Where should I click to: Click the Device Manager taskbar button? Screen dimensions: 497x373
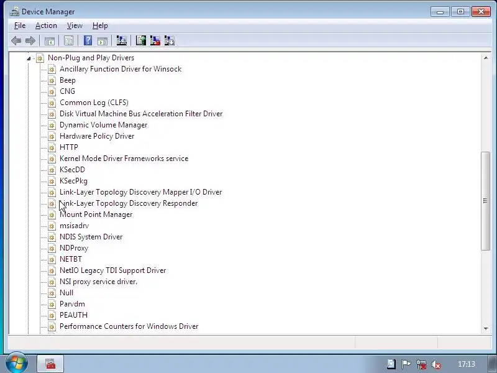click(x=50, y=364)
